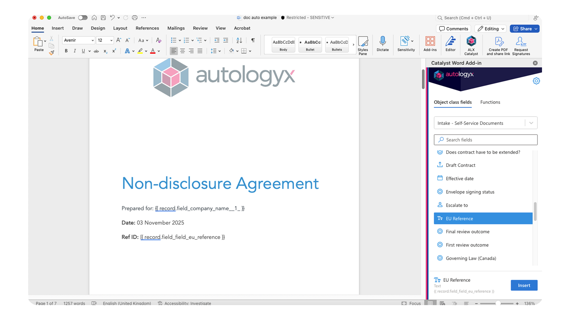Viewport: 569px width, 321px height.
Task: Toggle italic formatting
Action: tap(75, 51)
